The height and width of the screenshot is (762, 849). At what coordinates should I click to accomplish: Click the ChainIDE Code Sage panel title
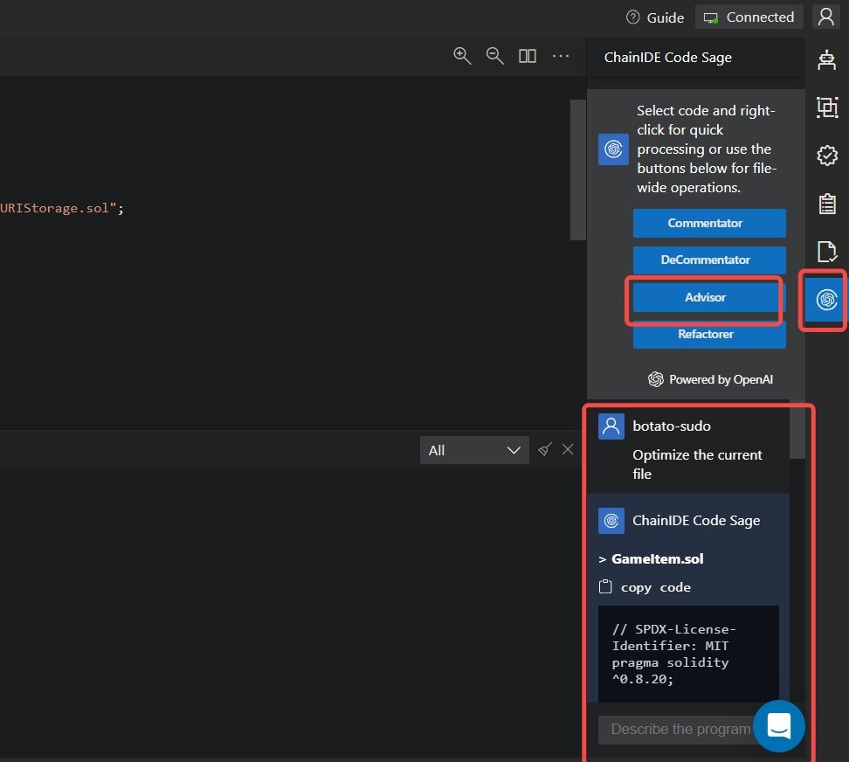667,58
